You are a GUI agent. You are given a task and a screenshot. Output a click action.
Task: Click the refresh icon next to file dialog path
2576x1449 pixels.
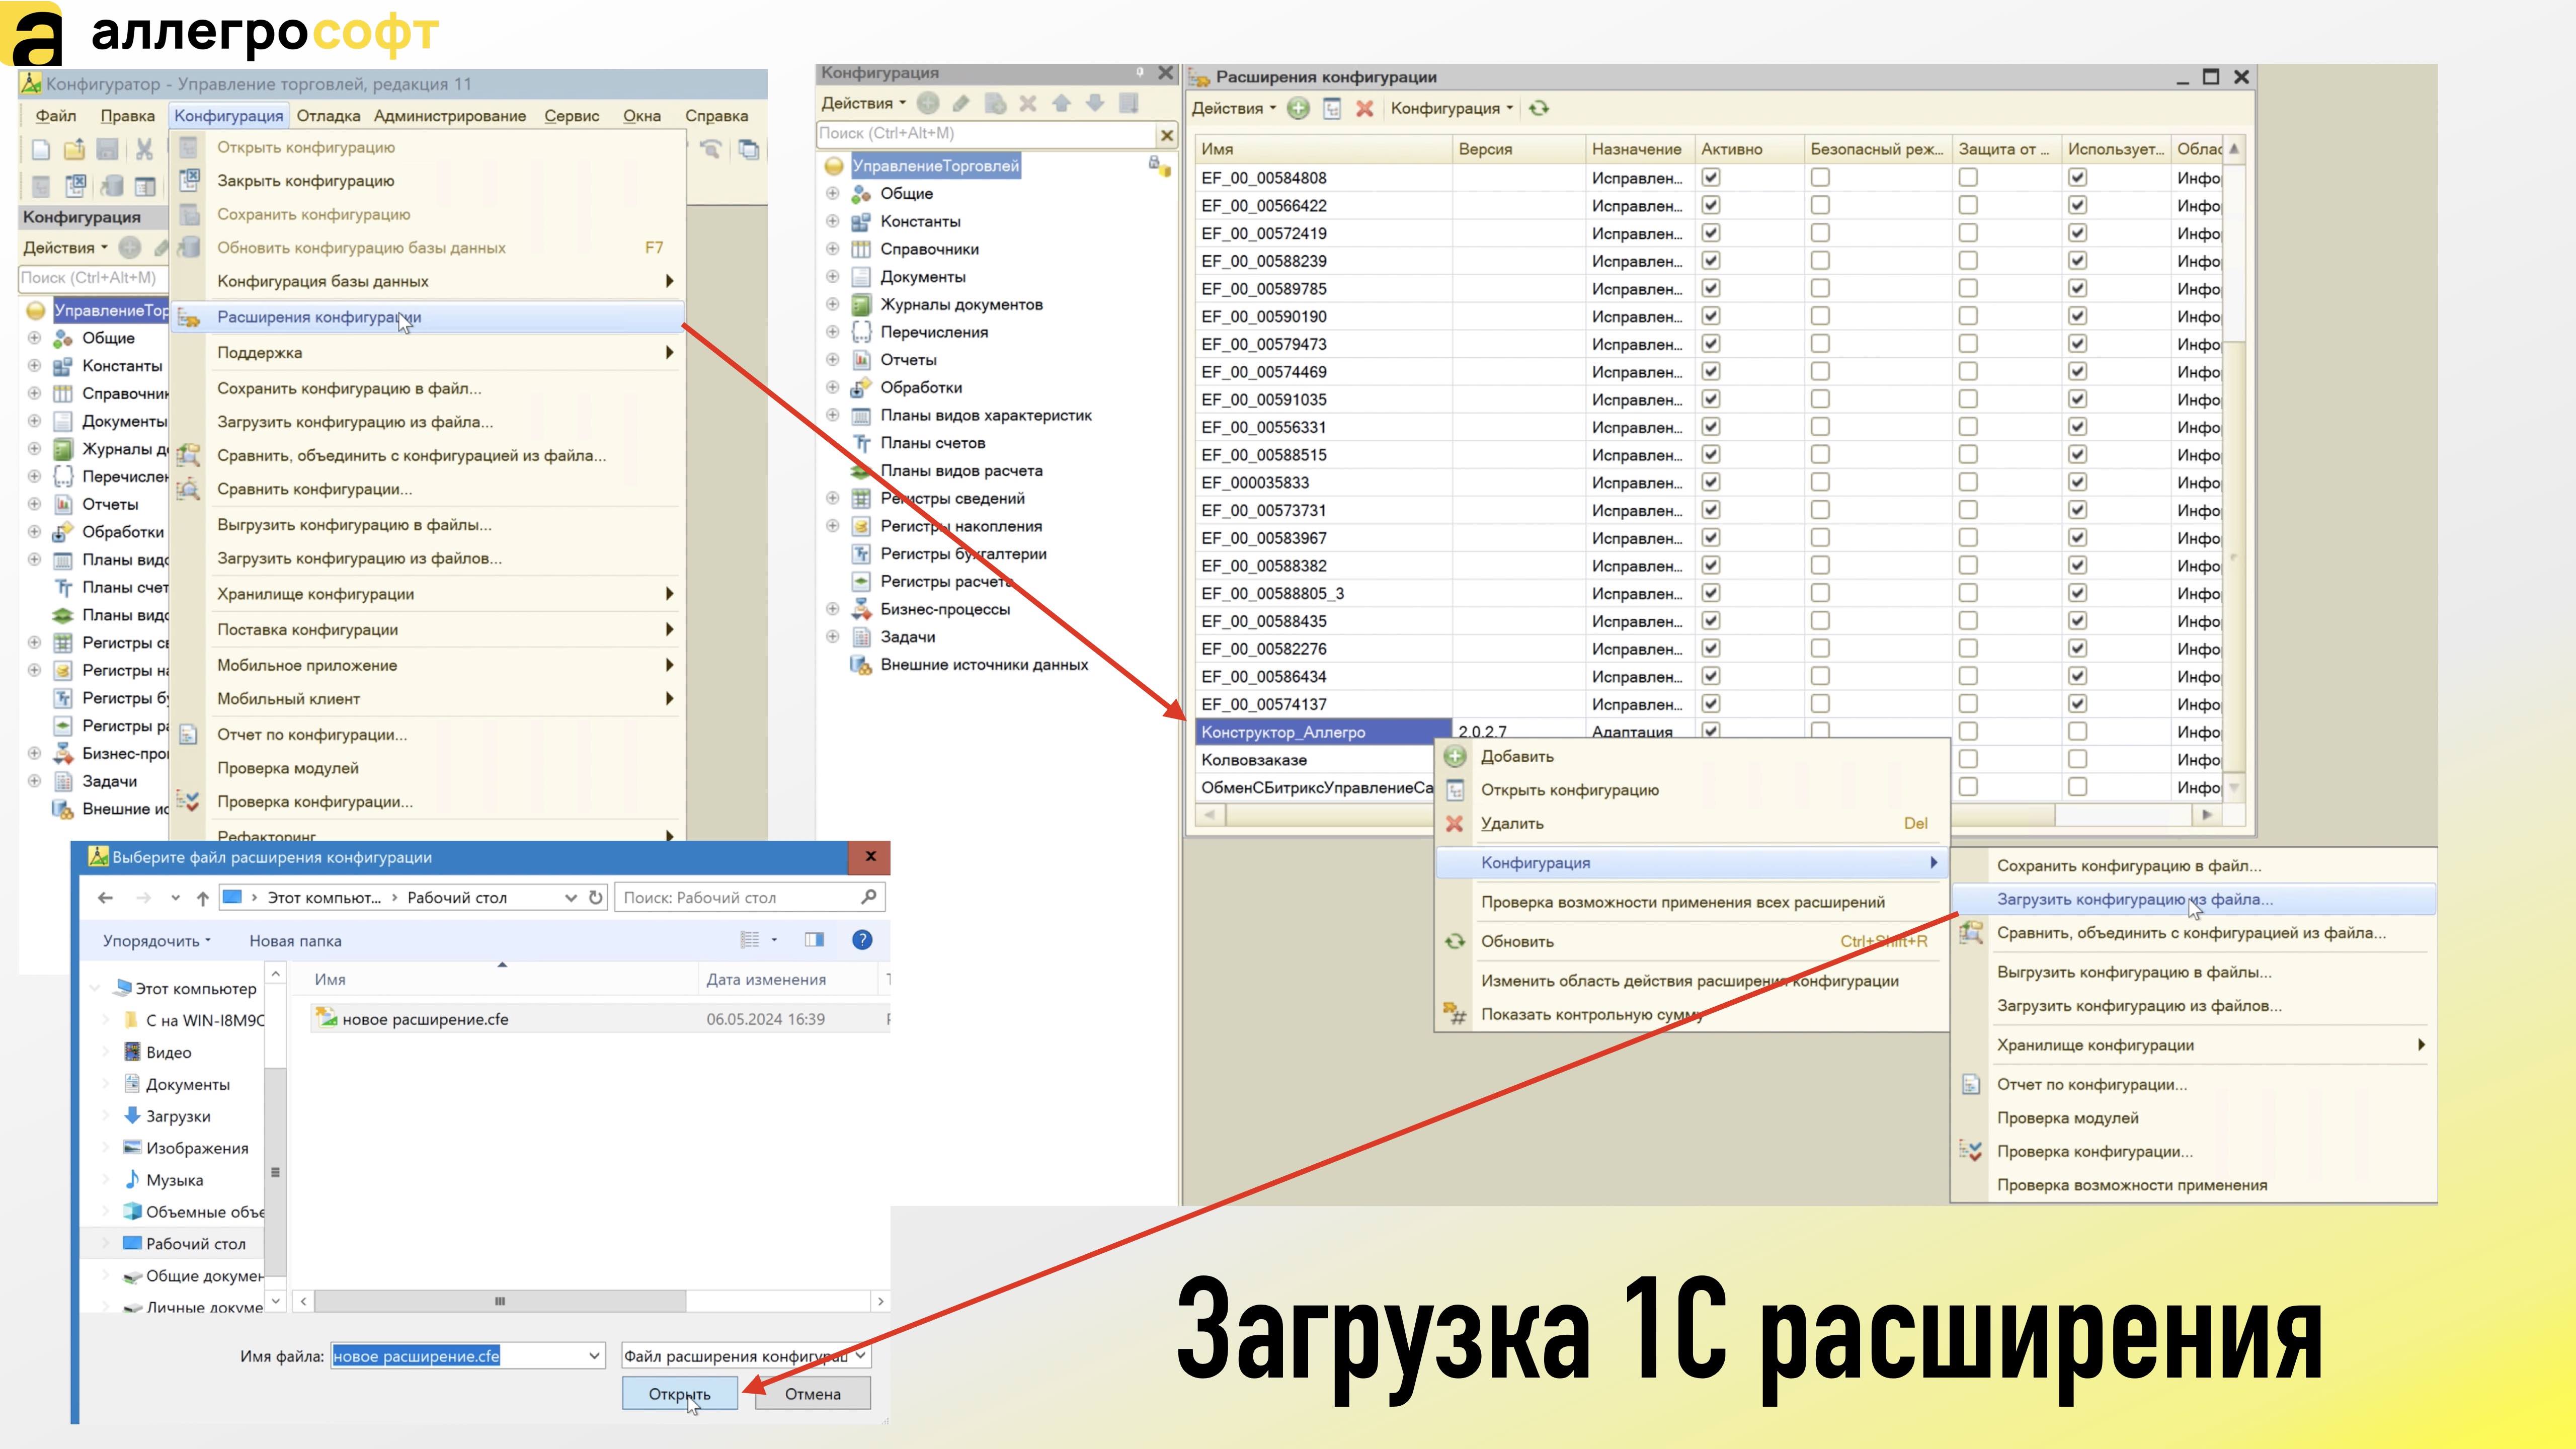[596, 898]
